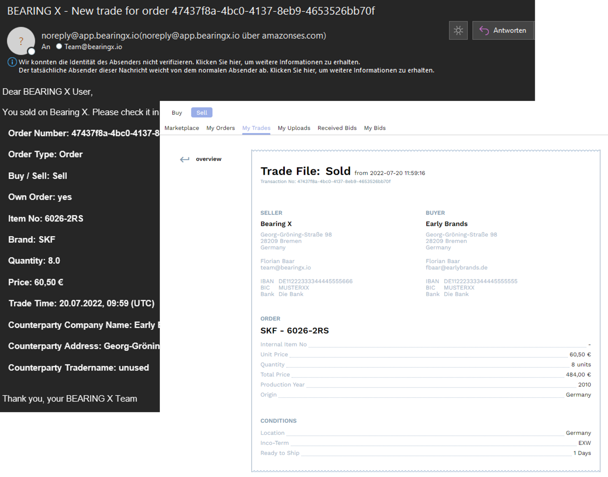
Task: Go back to overview
Action: 208,159
